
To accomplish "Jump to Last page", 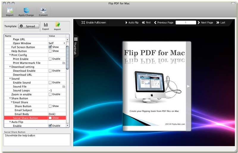I will pos(221,23).
